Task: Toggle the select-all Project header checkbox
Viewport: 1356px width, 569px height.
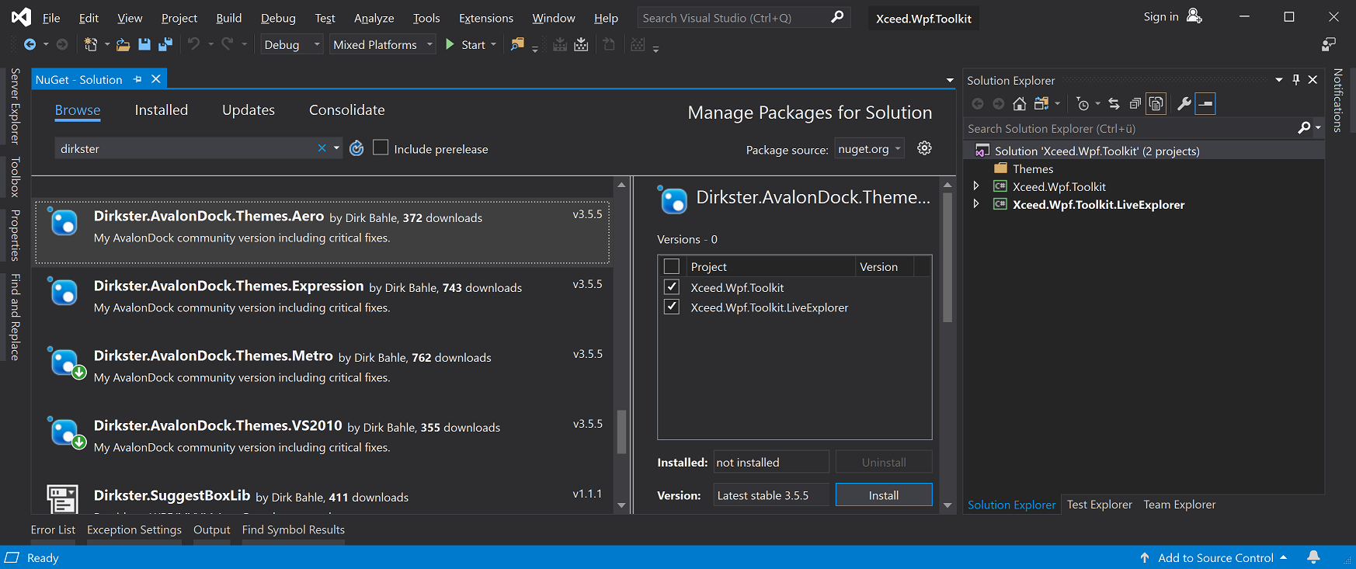Action: click(x=672, y=266)
